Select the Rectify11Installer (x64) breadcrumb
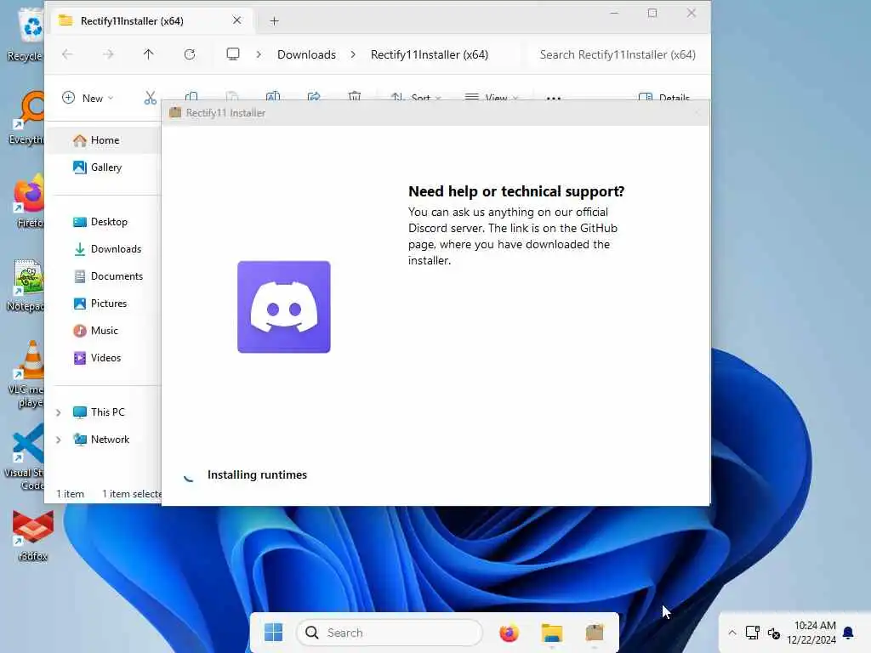The image size is (871, 653). 430,54
